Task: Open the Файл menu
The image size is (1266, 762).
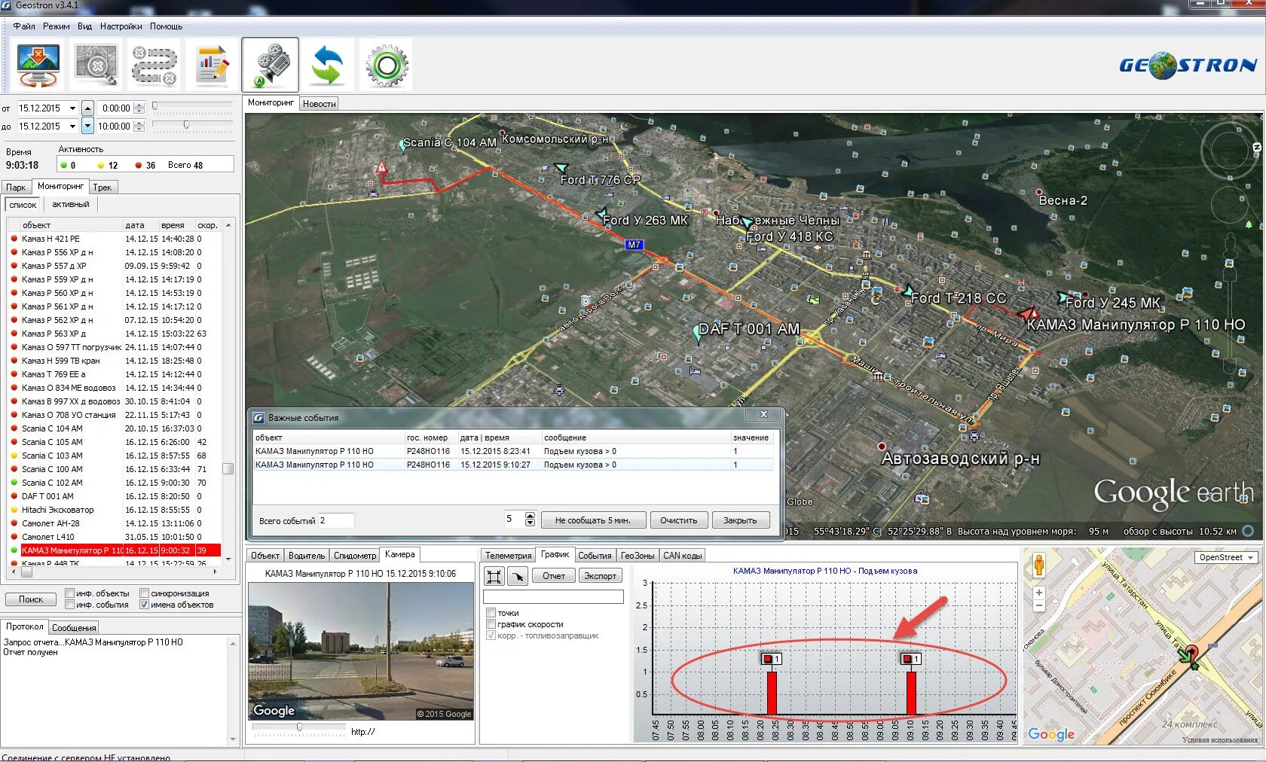Action: tap(24, 26)
